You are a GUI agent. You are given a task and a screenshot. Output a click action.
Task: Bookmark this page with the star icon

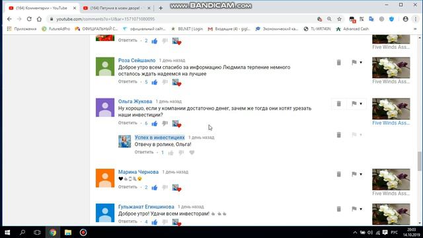[x=339, y=19]
